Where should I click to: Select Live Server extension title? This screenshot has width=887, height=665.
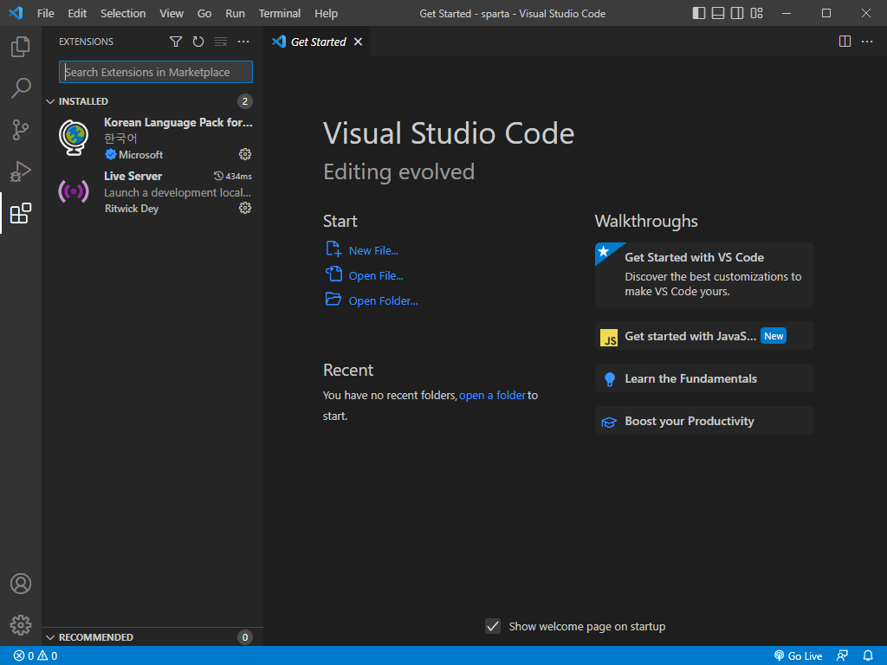[x=133, y=176]
